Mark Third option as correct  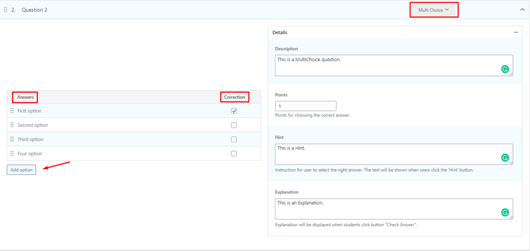coord(234,139)
